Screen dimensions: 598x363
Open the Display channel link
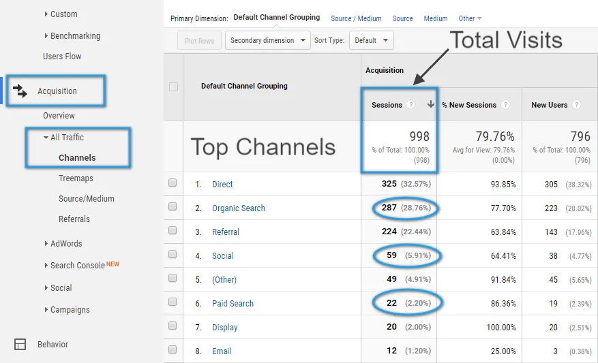[224, 328]
